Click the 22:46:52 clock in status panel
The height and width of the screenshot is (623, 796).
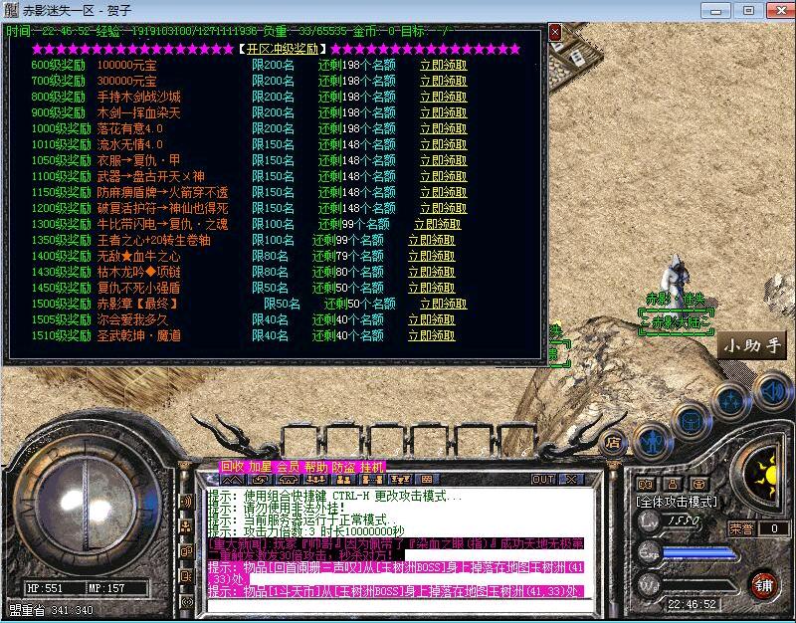click(692, 604)
